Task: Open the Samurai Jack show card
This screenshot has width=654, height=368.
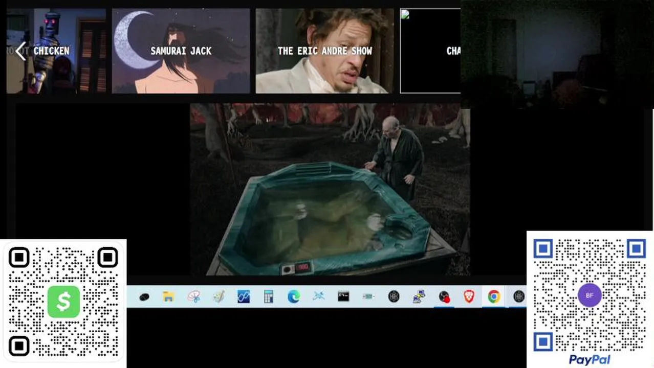Action: click(x=181, y=51)
